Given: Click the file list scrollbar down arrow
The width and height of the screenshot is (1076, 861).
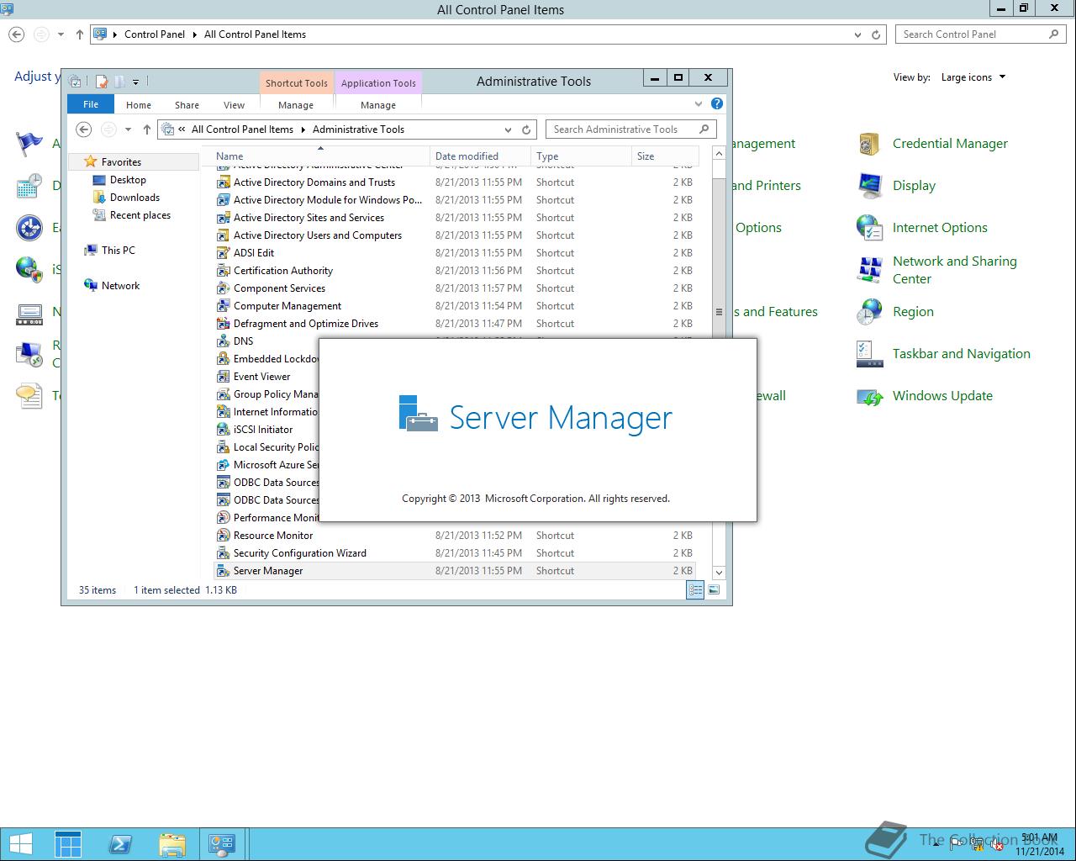Looking at the screenshot, I should (x=719, y=573).
